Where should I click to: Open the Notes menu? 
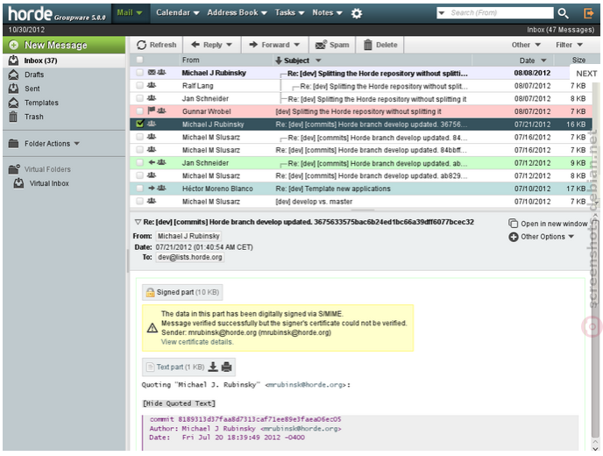[327, 12]
